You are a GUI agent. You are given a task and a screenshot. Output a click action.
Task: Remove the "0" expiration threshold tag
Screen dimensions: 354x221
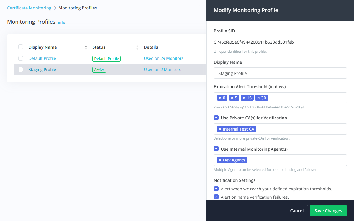[220, 98]
